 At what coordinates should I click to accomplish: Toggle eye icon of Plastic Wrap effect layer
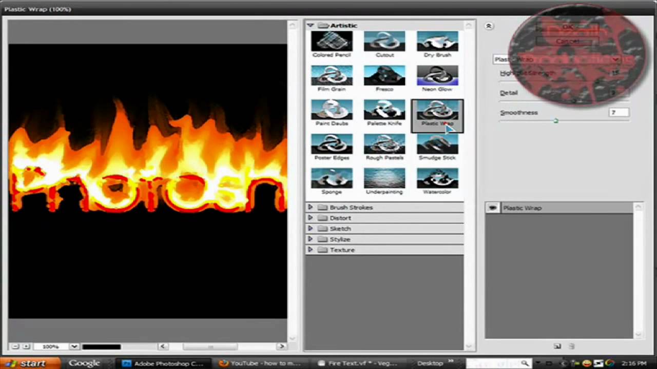pyautogui.click(x=493, y=208)
